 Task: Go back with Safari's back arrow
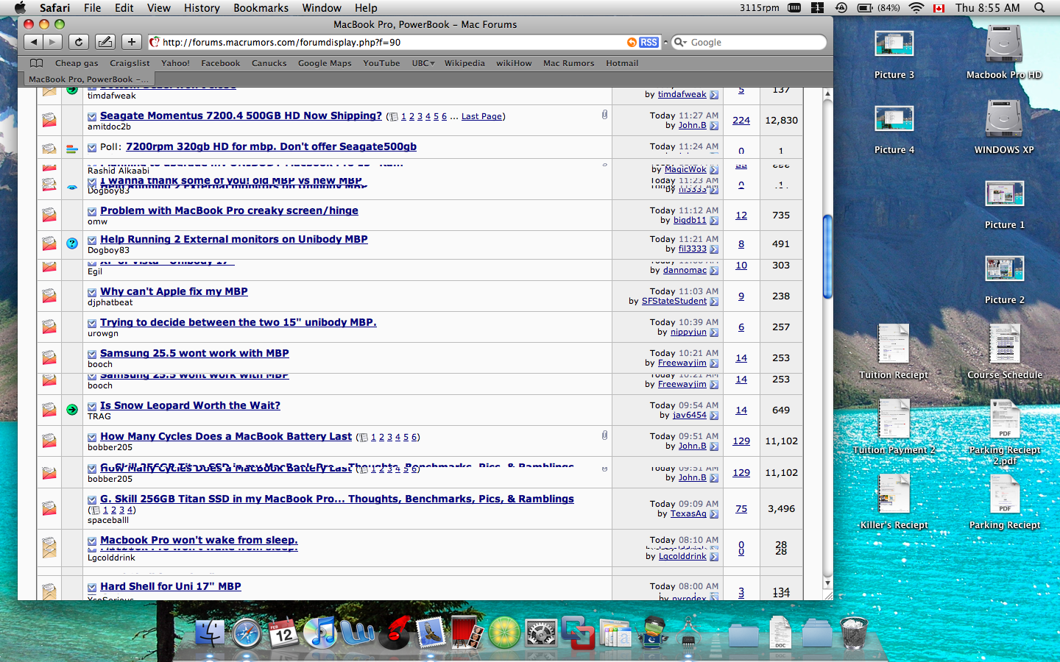coord(34,42)
